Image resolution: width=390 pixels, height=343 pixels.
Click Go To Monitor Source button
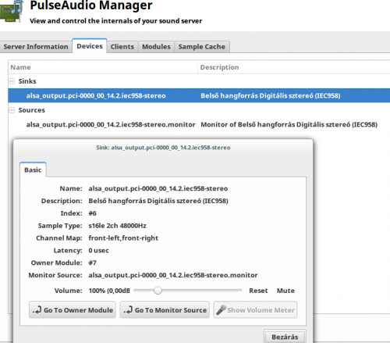(165, 310)
